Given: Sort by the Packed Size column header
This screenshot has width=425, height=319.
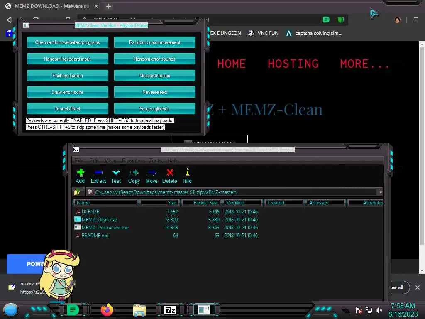Looking at the screenshot, I should pyautogui.click(x=201, y=203).
